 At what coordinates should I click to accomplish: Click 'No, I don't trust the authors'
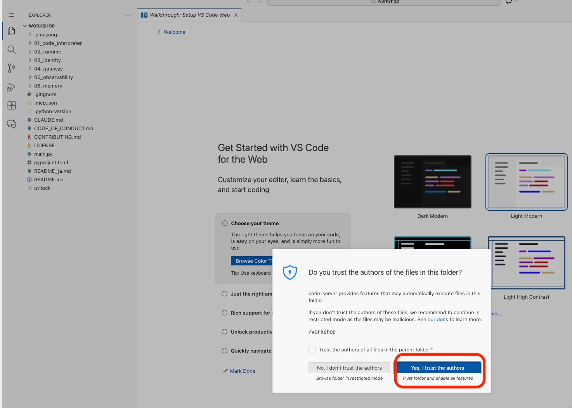(349, 368)
